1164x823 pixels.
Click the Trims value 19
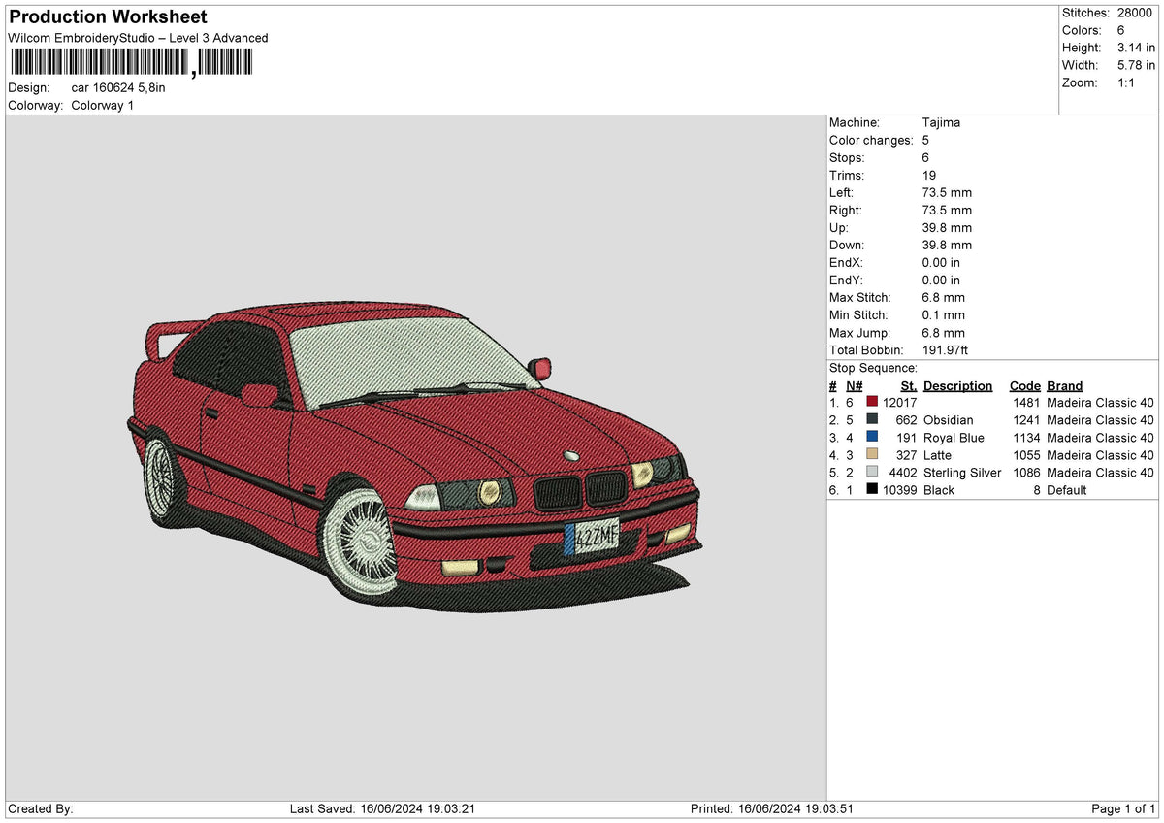(929, 176)
